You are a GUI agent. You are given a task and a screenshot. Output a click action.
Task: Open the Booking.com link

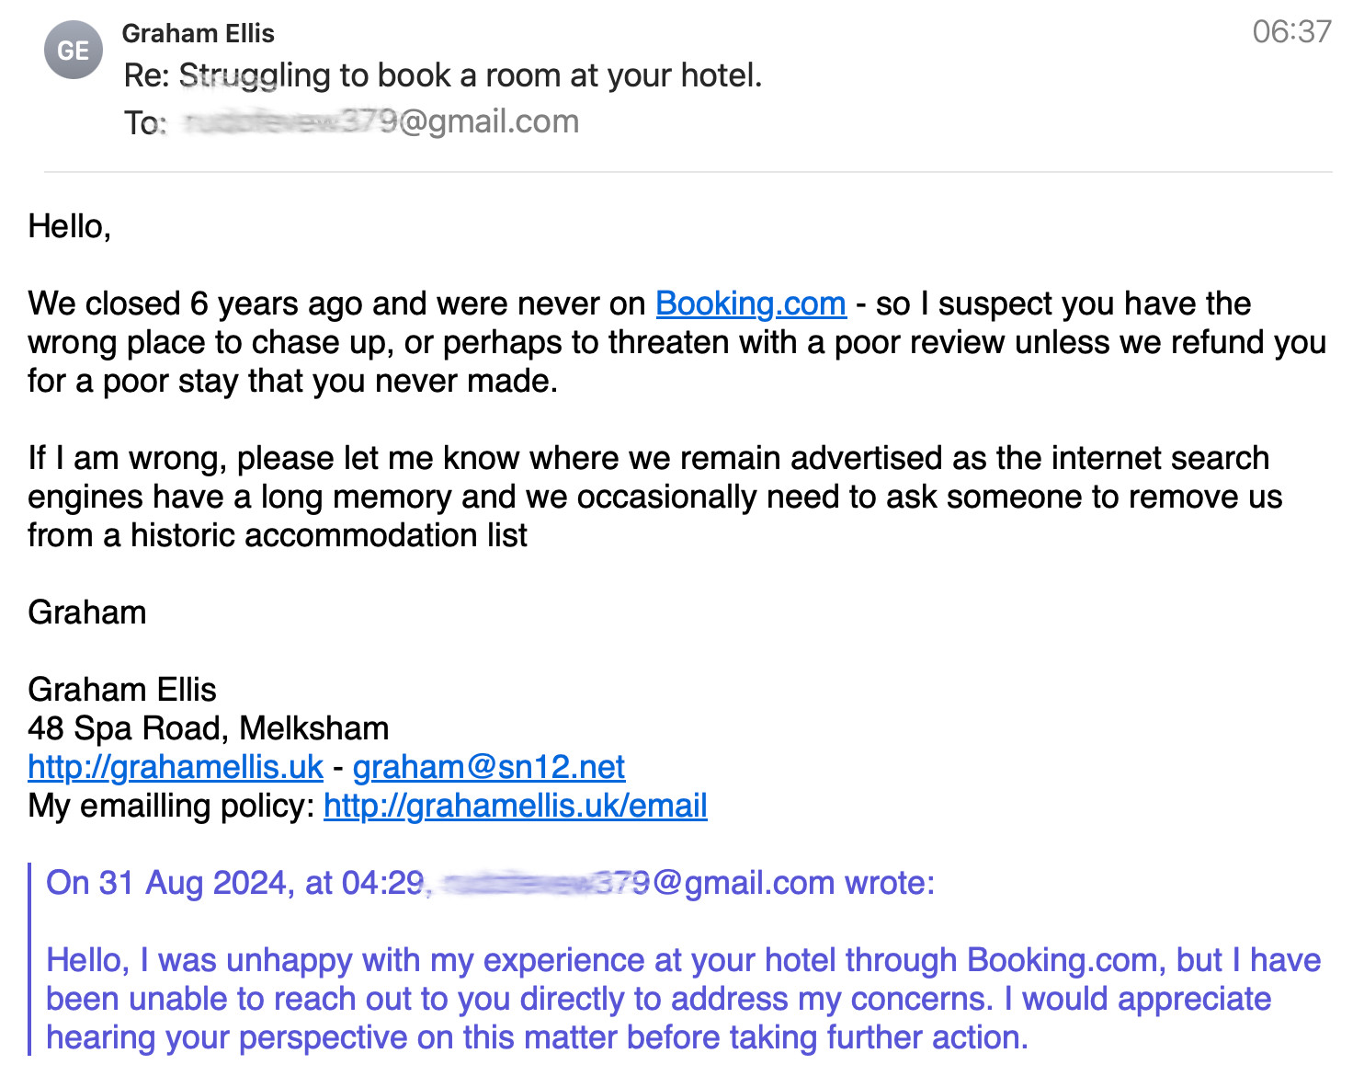point(750,303)
